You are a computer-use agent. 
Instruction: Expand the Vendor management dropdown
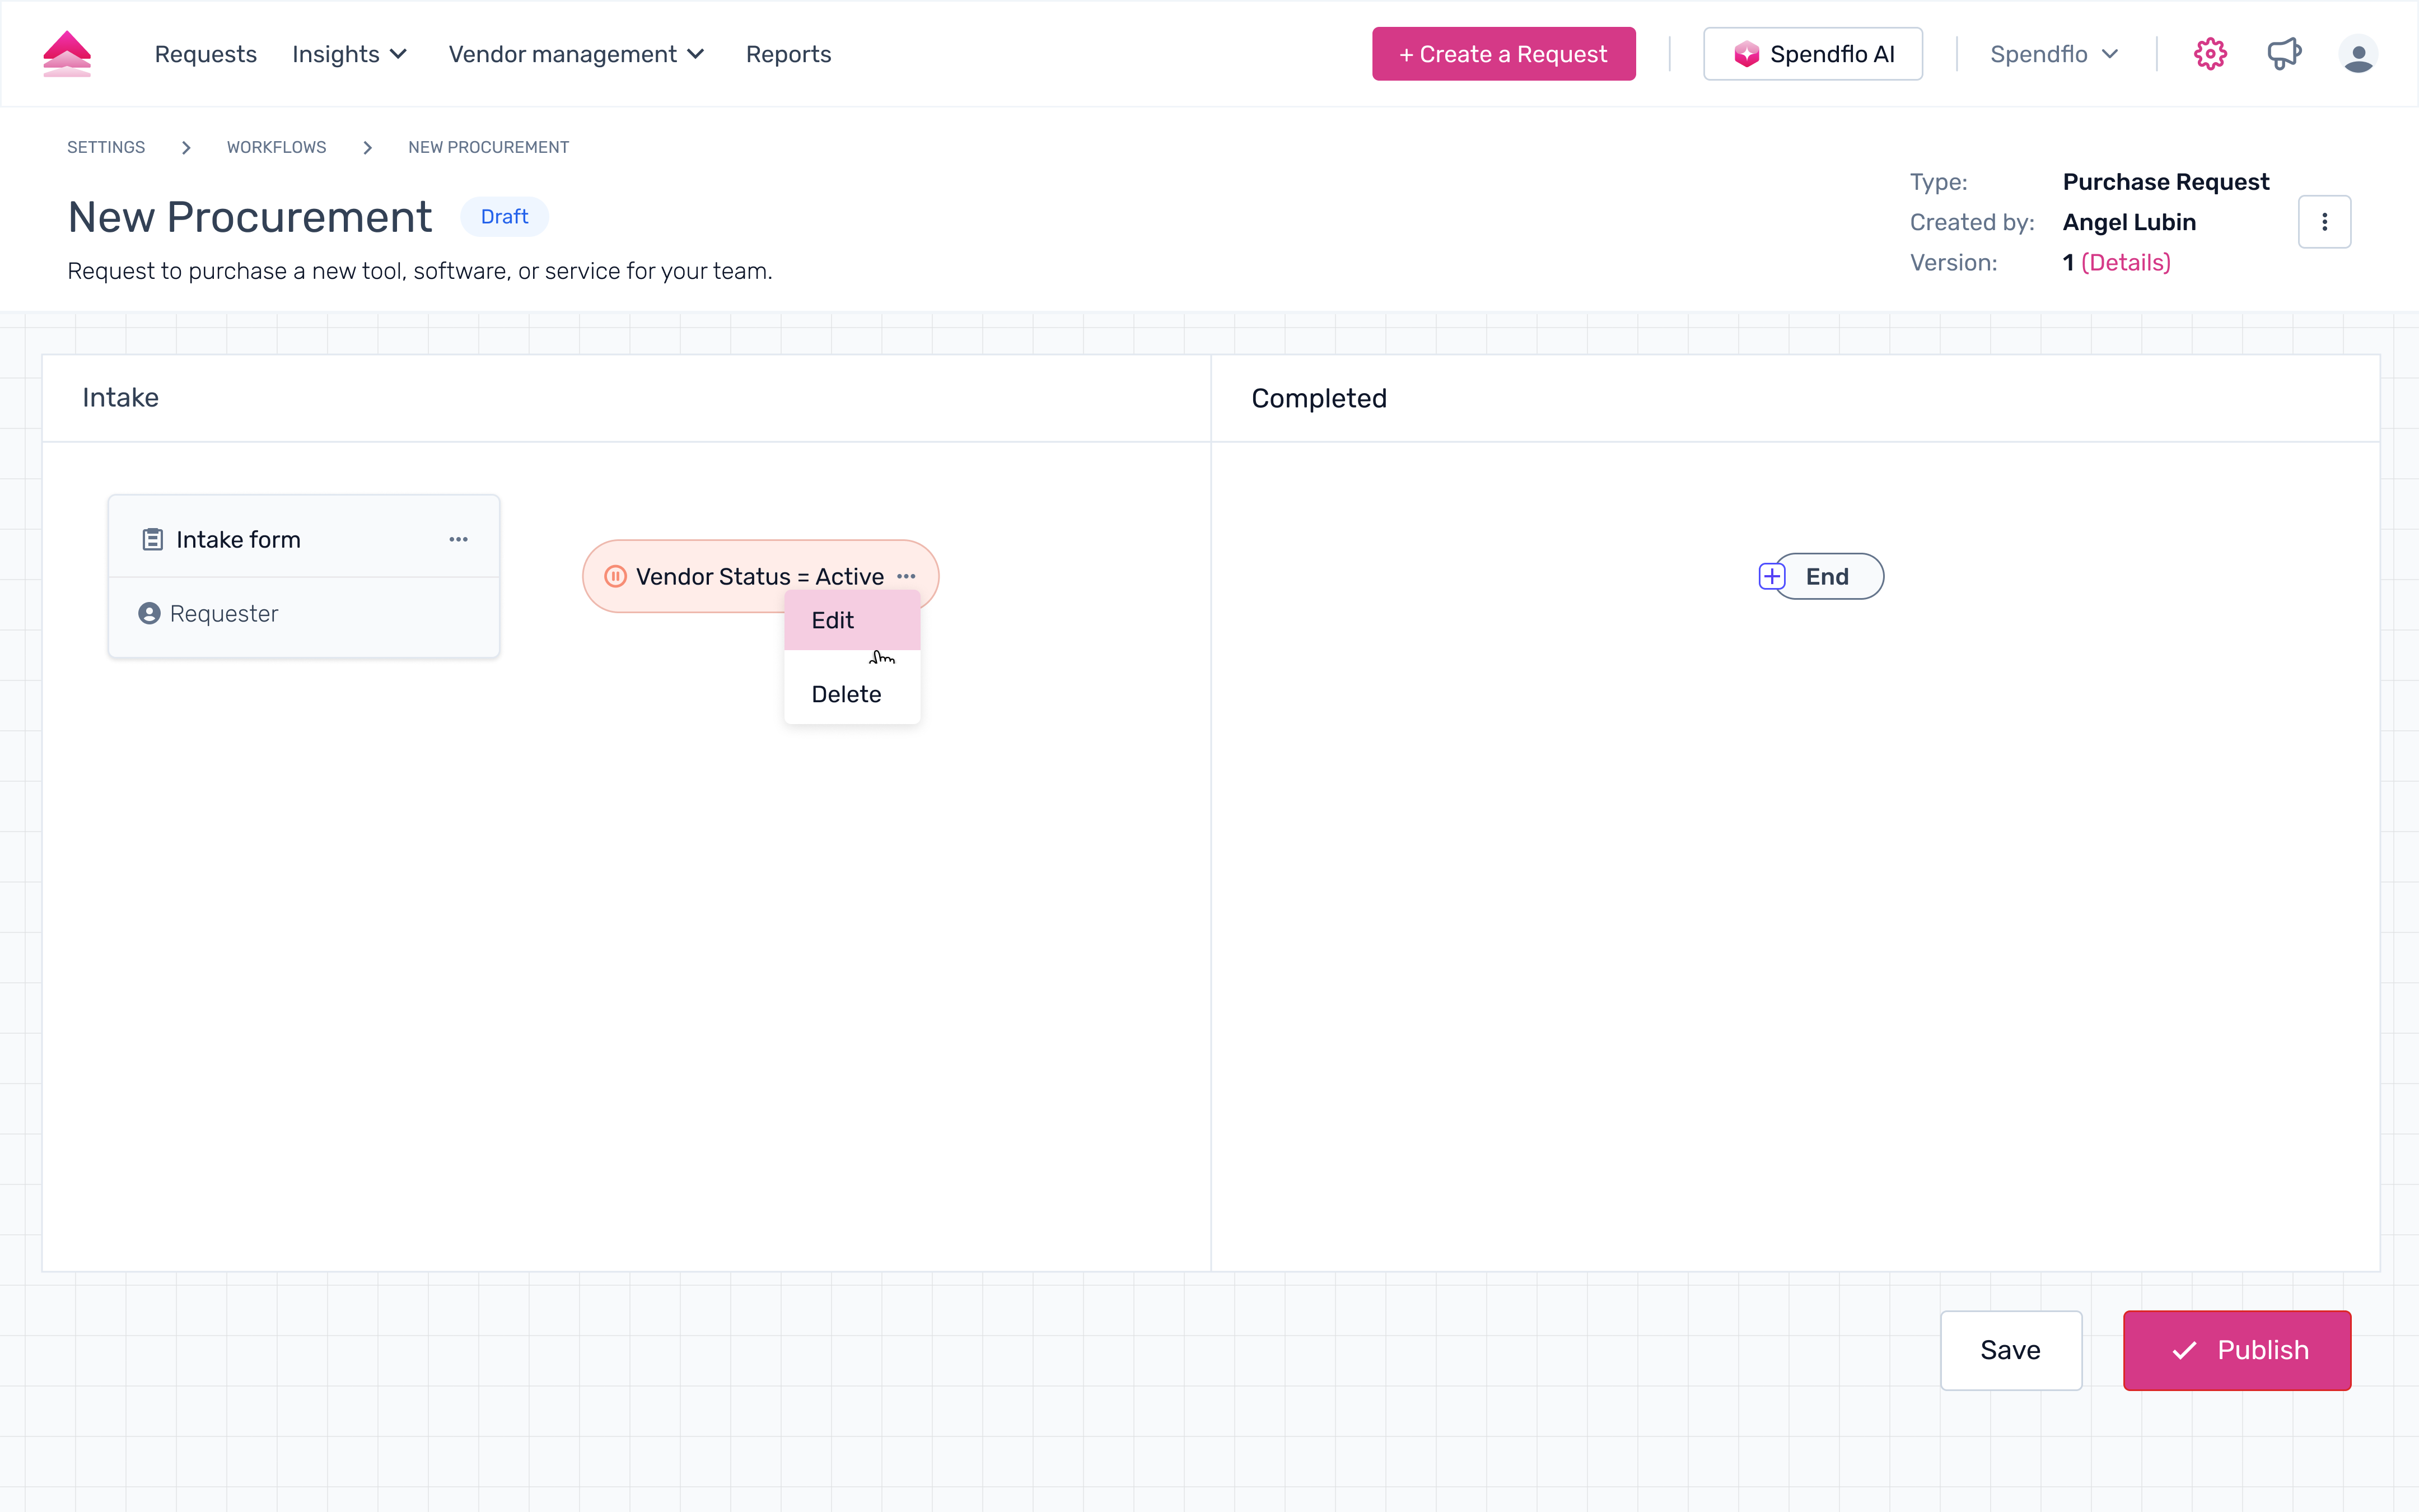click(576, 54)
